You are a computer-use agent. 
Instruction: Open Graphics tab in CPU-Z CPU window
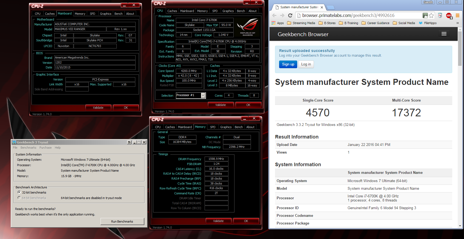pos(228,11)
